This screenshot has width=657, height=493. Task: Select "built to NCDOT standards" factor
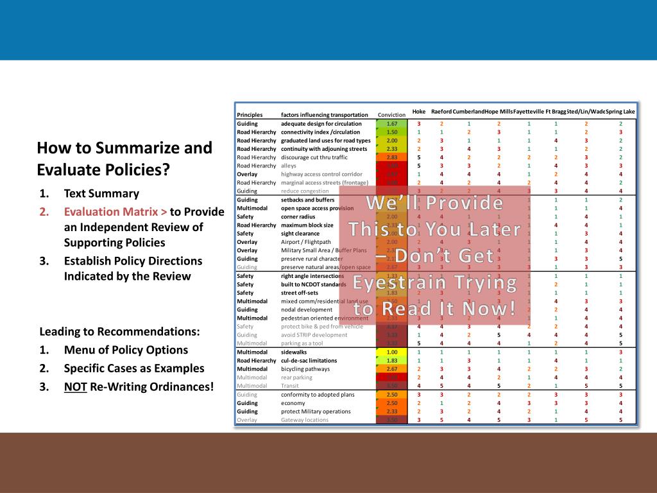(x=313, y=284)
